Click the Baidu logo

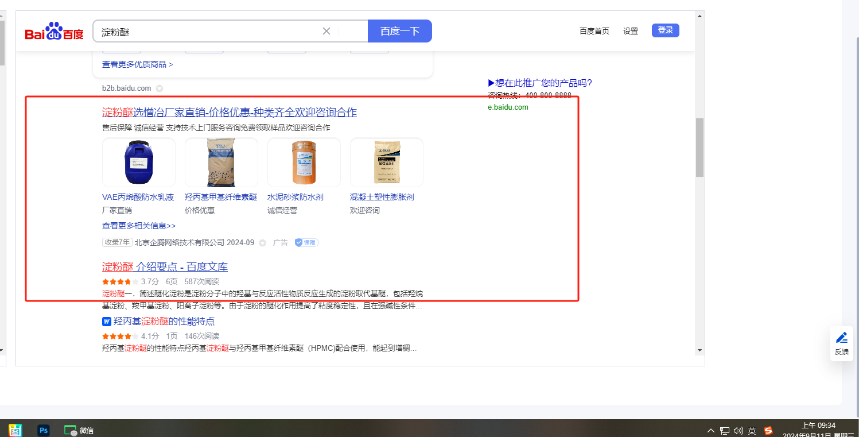coord(55,32)
